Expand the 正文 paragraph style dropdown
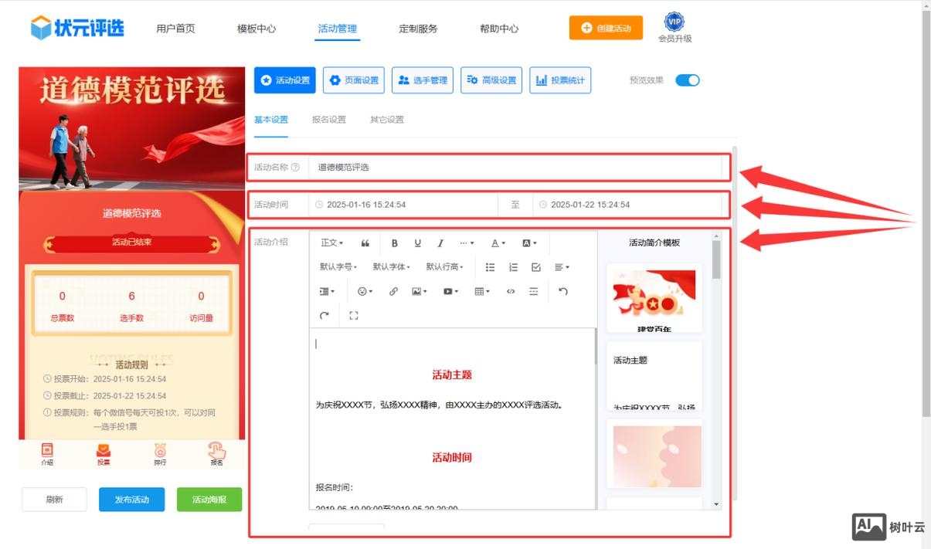 coord(331,243)
